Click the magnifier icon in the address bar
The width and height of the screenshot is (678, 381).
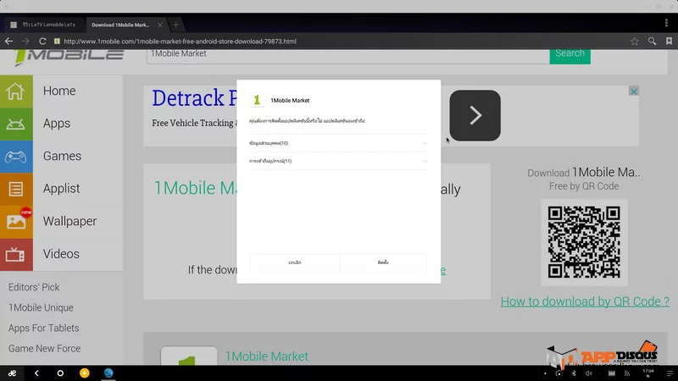(x=652, y=41)
